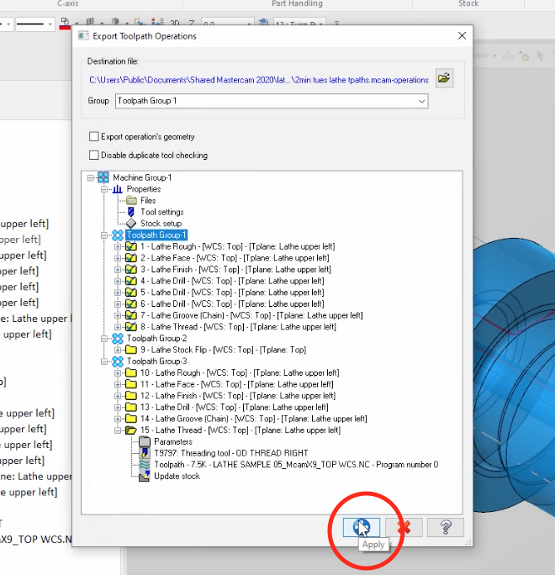This screenshot has height=575, width=555.
Task: Select the 'Parameters' row under operation 15
Action: click(x=173, y=442)
